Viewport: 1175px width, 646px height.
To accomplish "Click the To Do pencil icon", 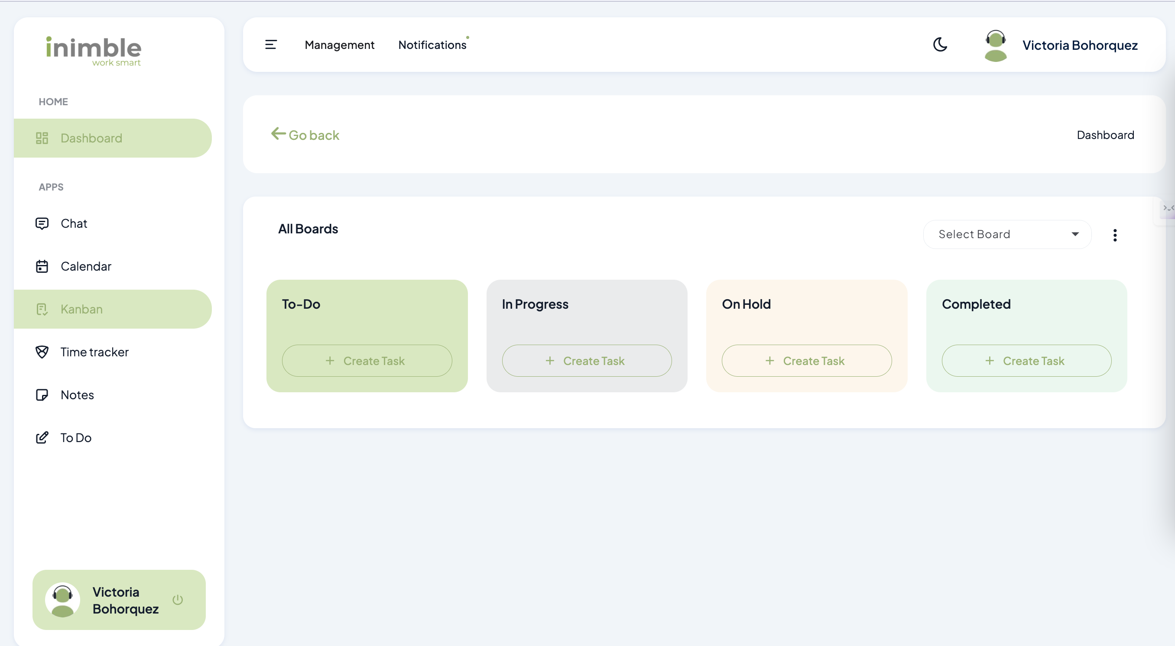I will 42,438.
